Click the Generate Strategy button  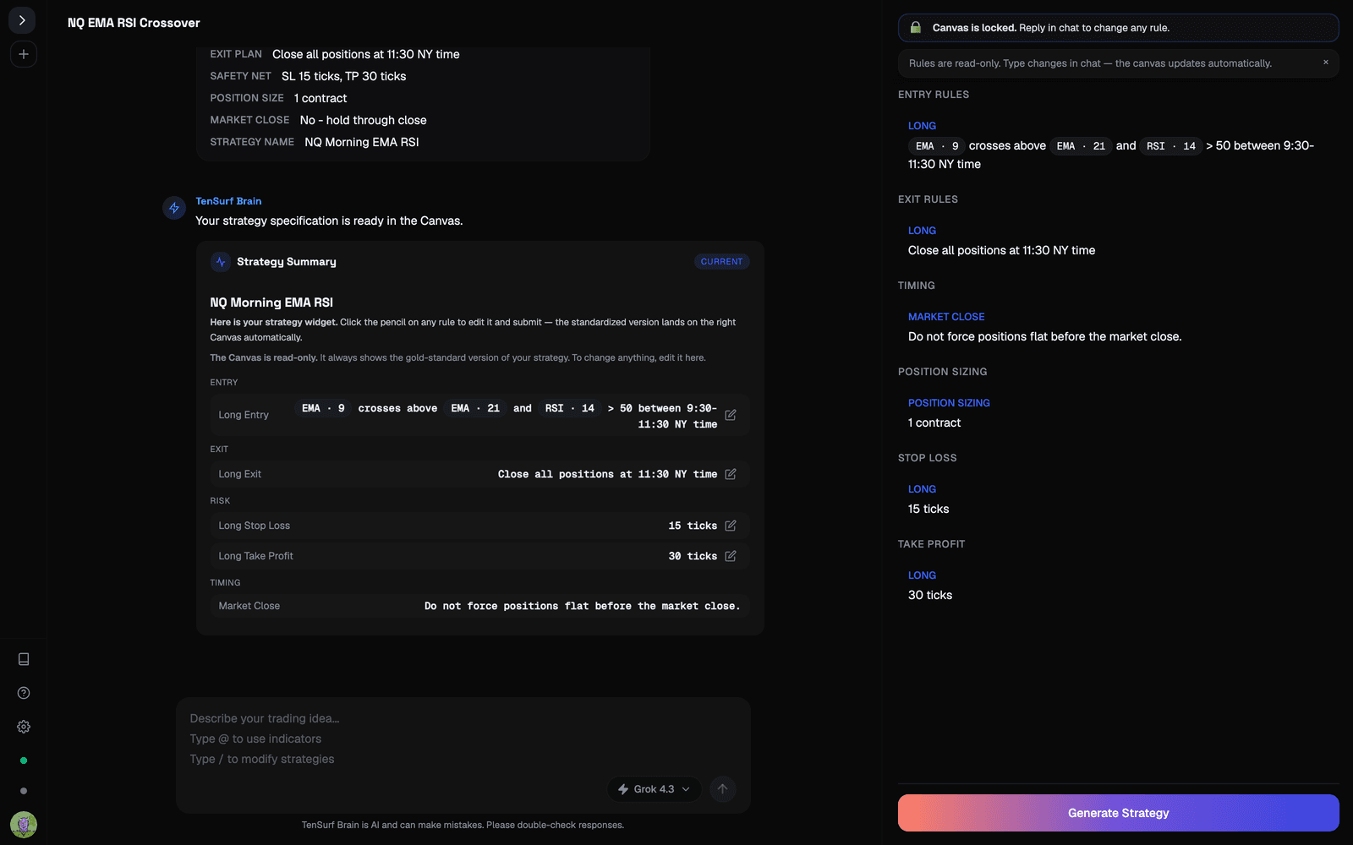[x=1118, y=813]
